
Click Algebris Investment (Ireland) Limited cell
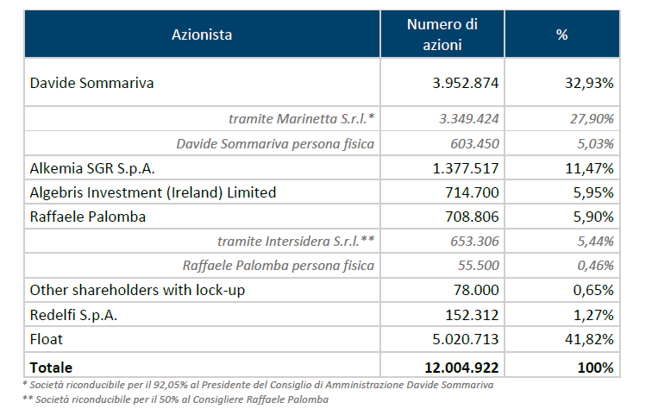[x=153, y=192]
